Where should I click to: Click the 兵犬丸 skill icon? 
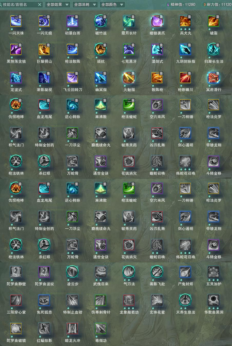click(x=185, y=21)
